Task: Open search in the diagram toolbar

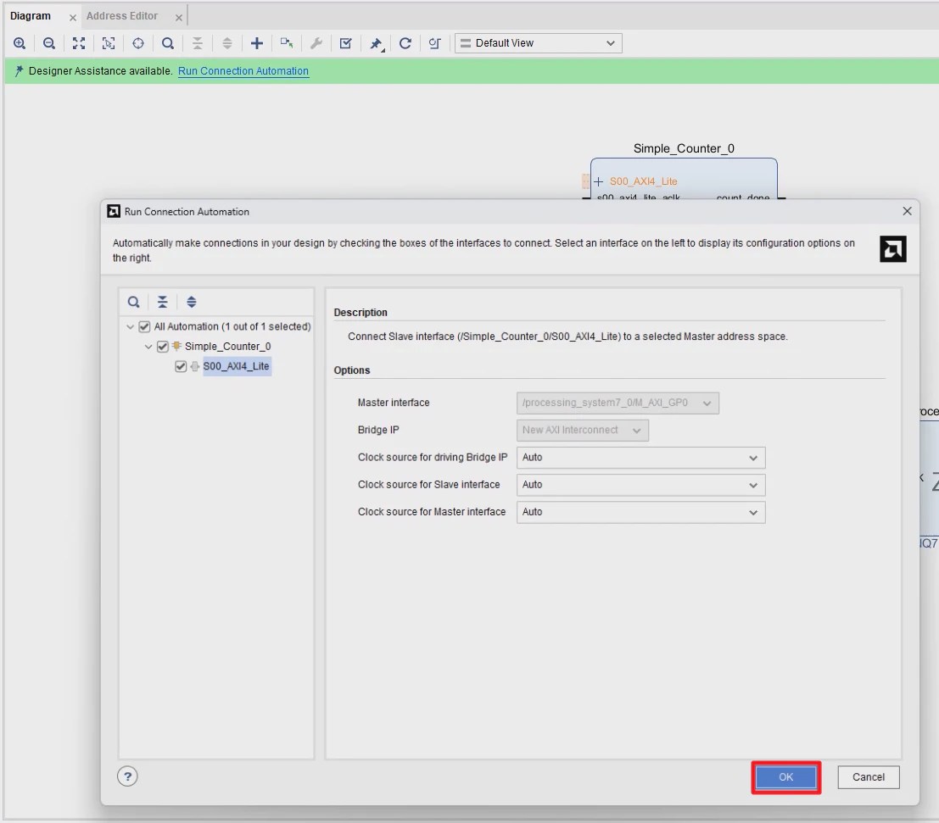Action: click(x=168, y=43)
